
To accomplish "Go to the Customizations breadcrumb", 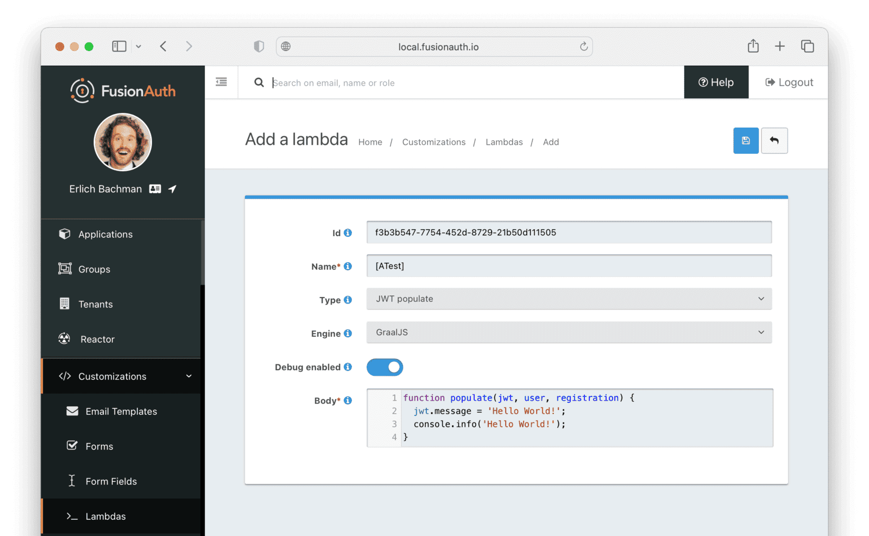I will click(x=434, y=142).
